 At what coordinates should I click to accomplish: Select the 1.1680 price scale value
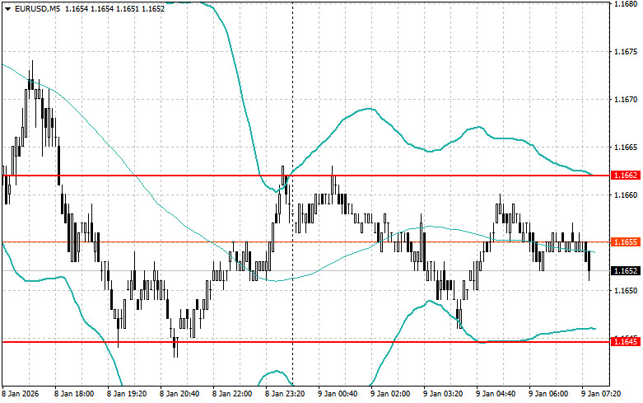pyautogui.click(x=626, y=4)
